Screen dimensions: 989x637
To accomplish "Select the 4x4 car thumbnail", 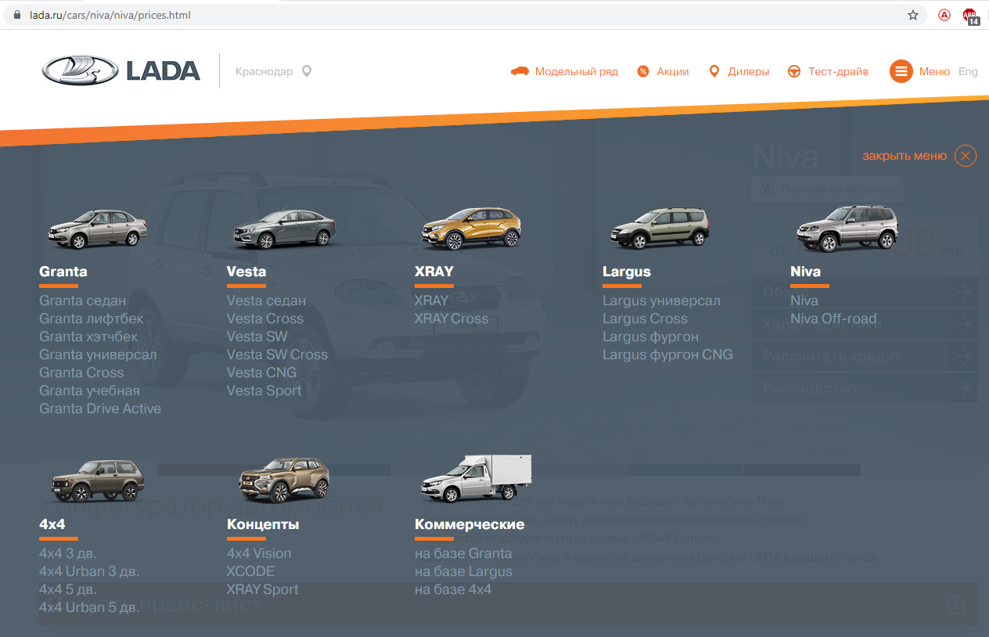I will (x=97, y=480).
